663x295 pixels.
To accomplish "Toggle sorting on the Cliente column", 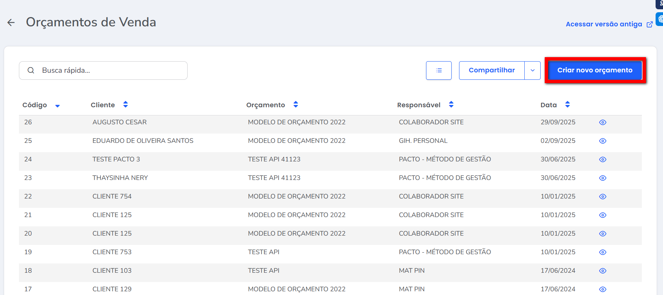I will click(x=126, y=105).
